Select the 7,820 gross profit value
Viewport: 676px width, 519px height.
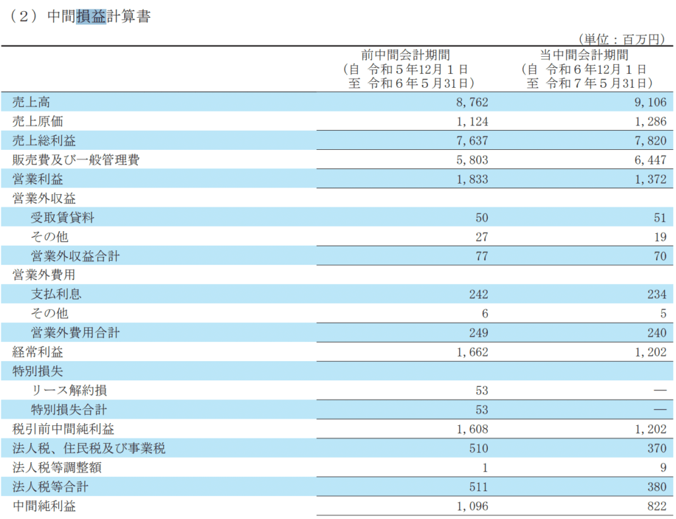click(x=651, y=140)
